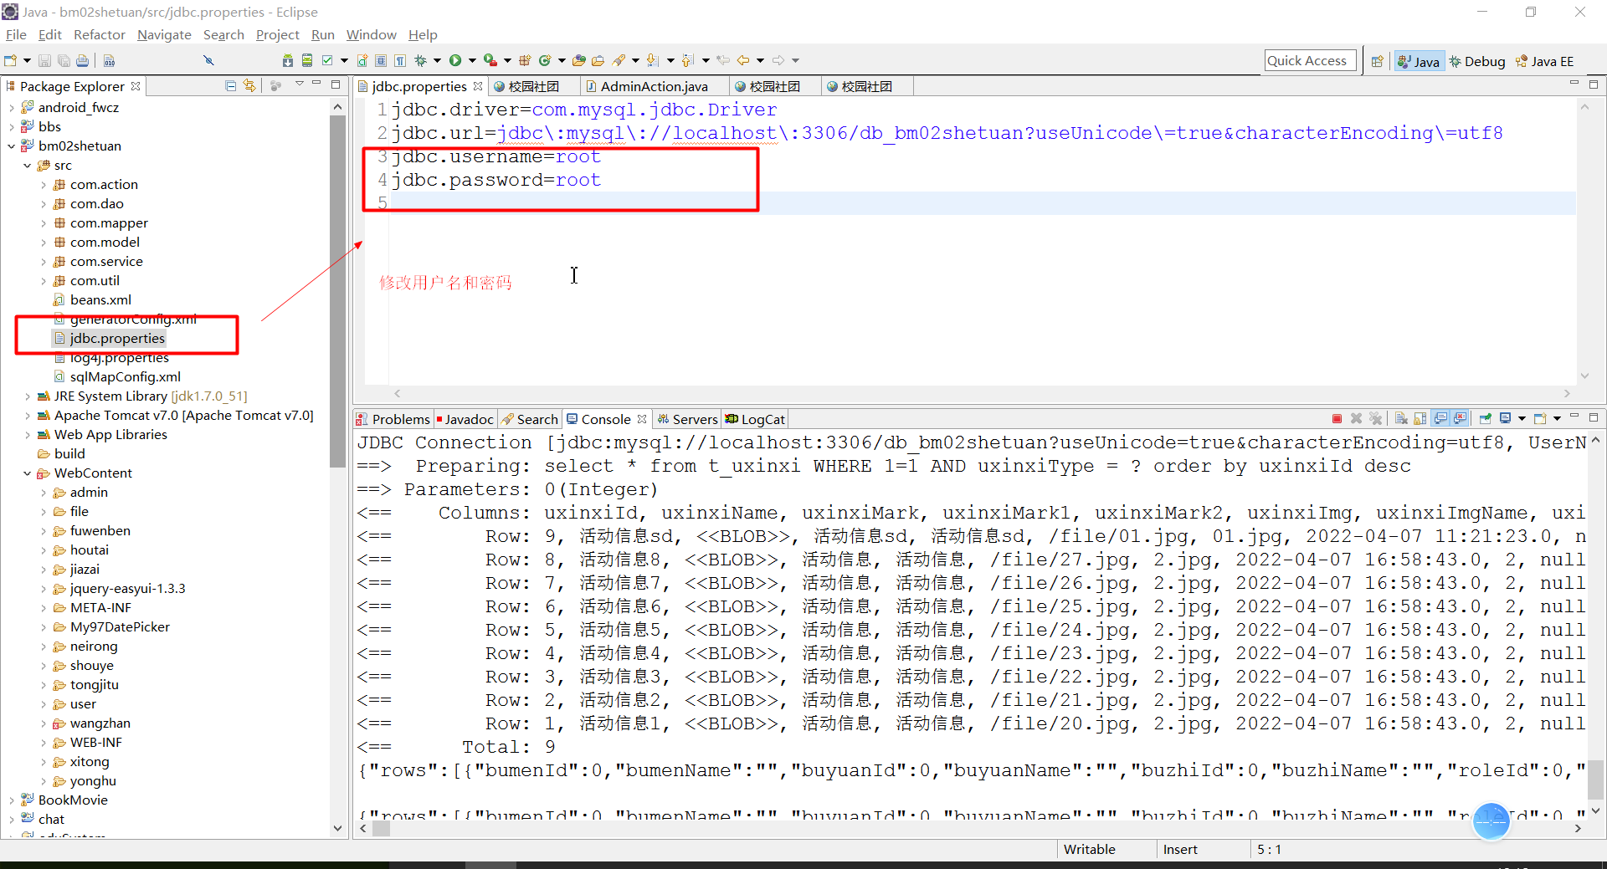Collapse the WebContent folder

point(28,473)
